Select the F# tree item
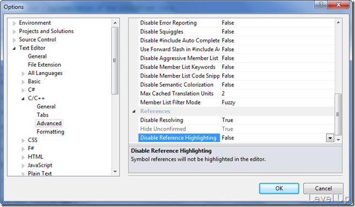This screenshot has height=207, width=355. point(31,149)
